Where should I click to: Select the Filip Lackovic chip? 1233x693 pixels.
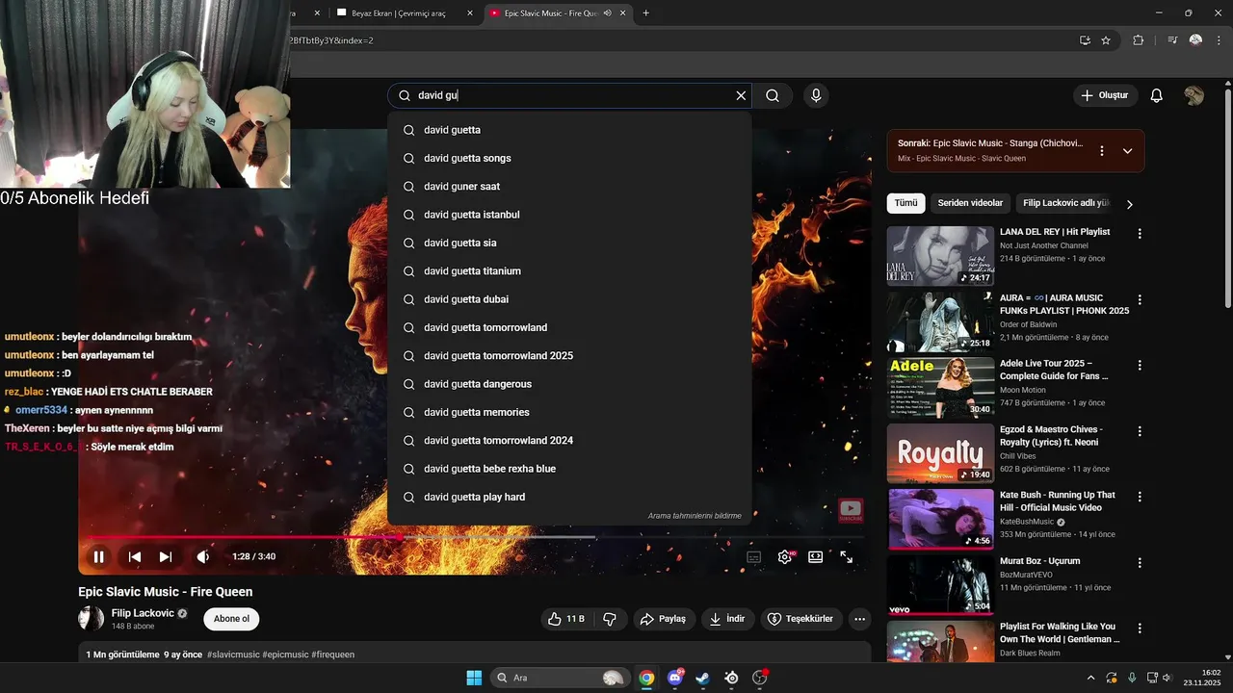[x=1066, y=203]
